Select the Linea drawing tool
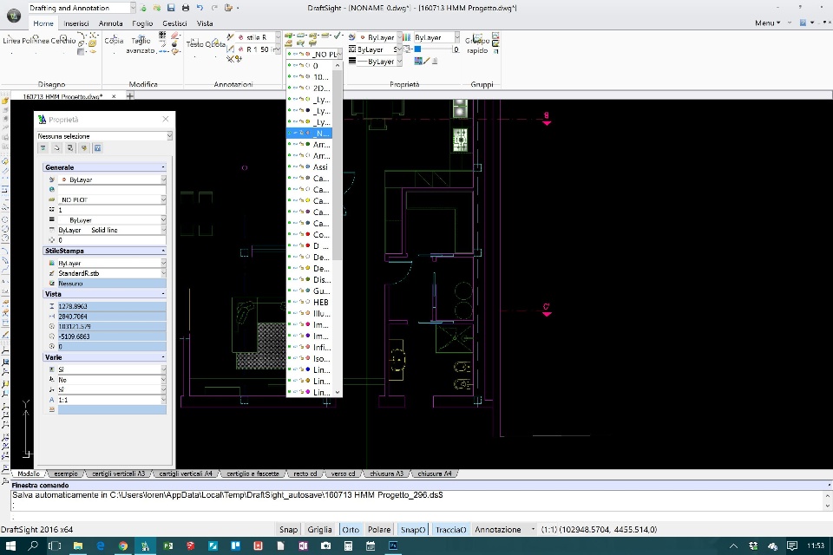 coord(12,41)
